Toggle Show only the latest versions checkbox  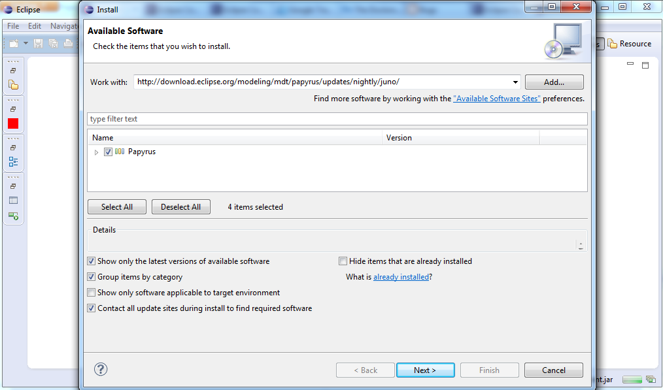pos(91,261)
